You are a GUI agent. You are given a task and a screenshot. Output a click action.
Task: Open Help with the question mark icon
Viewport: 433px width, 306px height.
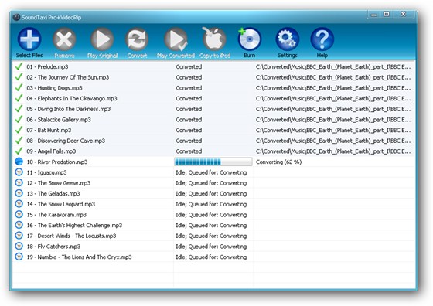tap(322, 39)
